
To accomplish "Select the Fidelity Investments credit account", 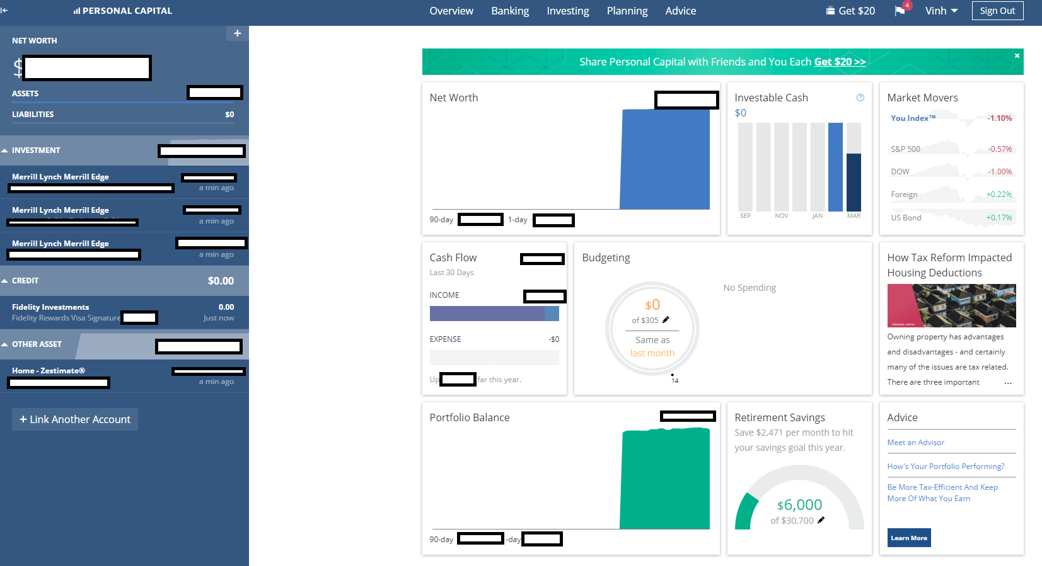I will (124, 312).
